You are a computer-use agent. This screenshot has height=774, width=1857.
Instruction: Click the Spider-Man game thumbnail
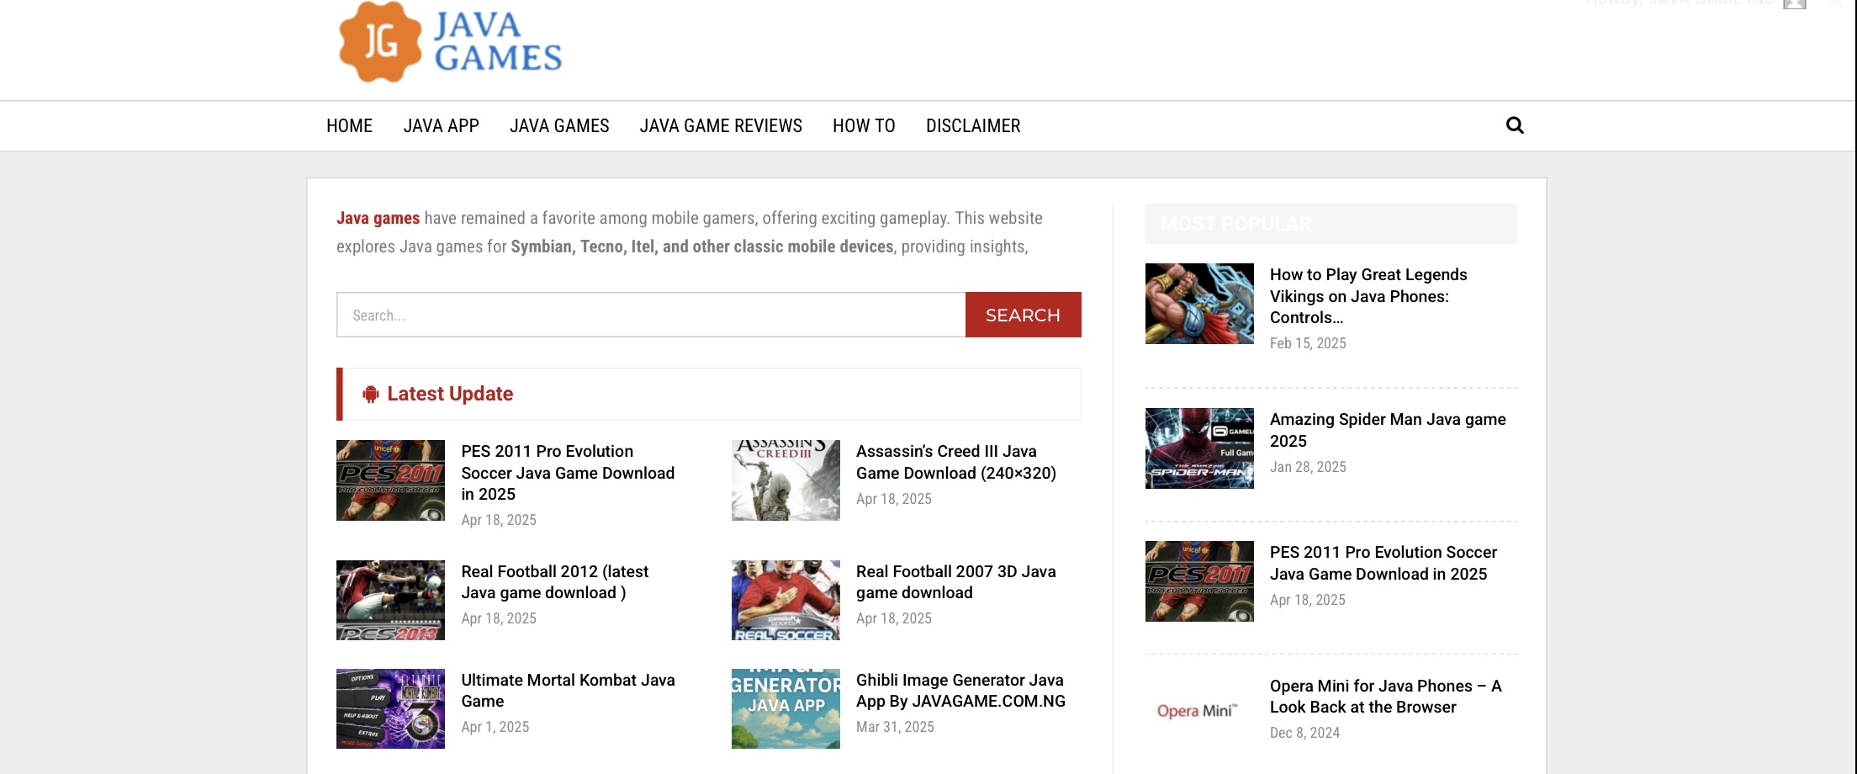1199,448
